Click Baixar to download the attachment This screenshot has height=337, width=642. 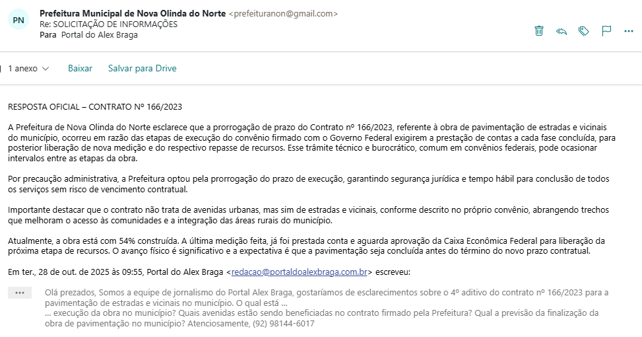pyautogui.click(x=80, y=69)
